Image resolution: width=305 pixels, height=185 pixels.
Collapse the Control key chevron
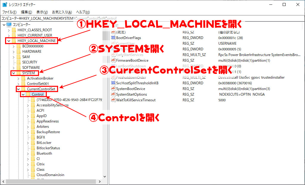[23, 94]
